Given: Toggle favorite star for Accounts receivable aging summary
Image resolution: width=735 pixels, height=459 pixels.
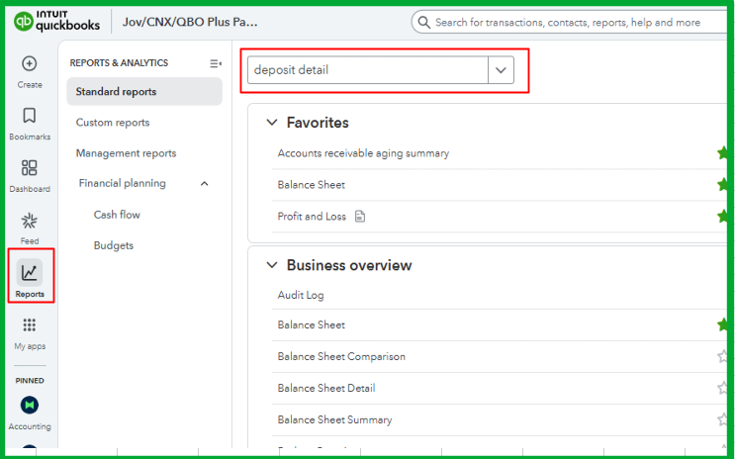Looking at the screenshot, I should coord(723,153).
